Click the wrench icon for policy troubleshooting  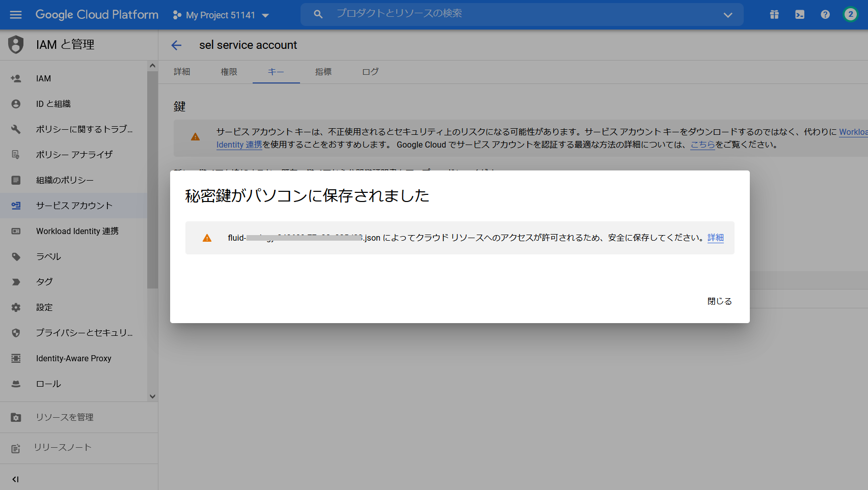pos(16,129)
